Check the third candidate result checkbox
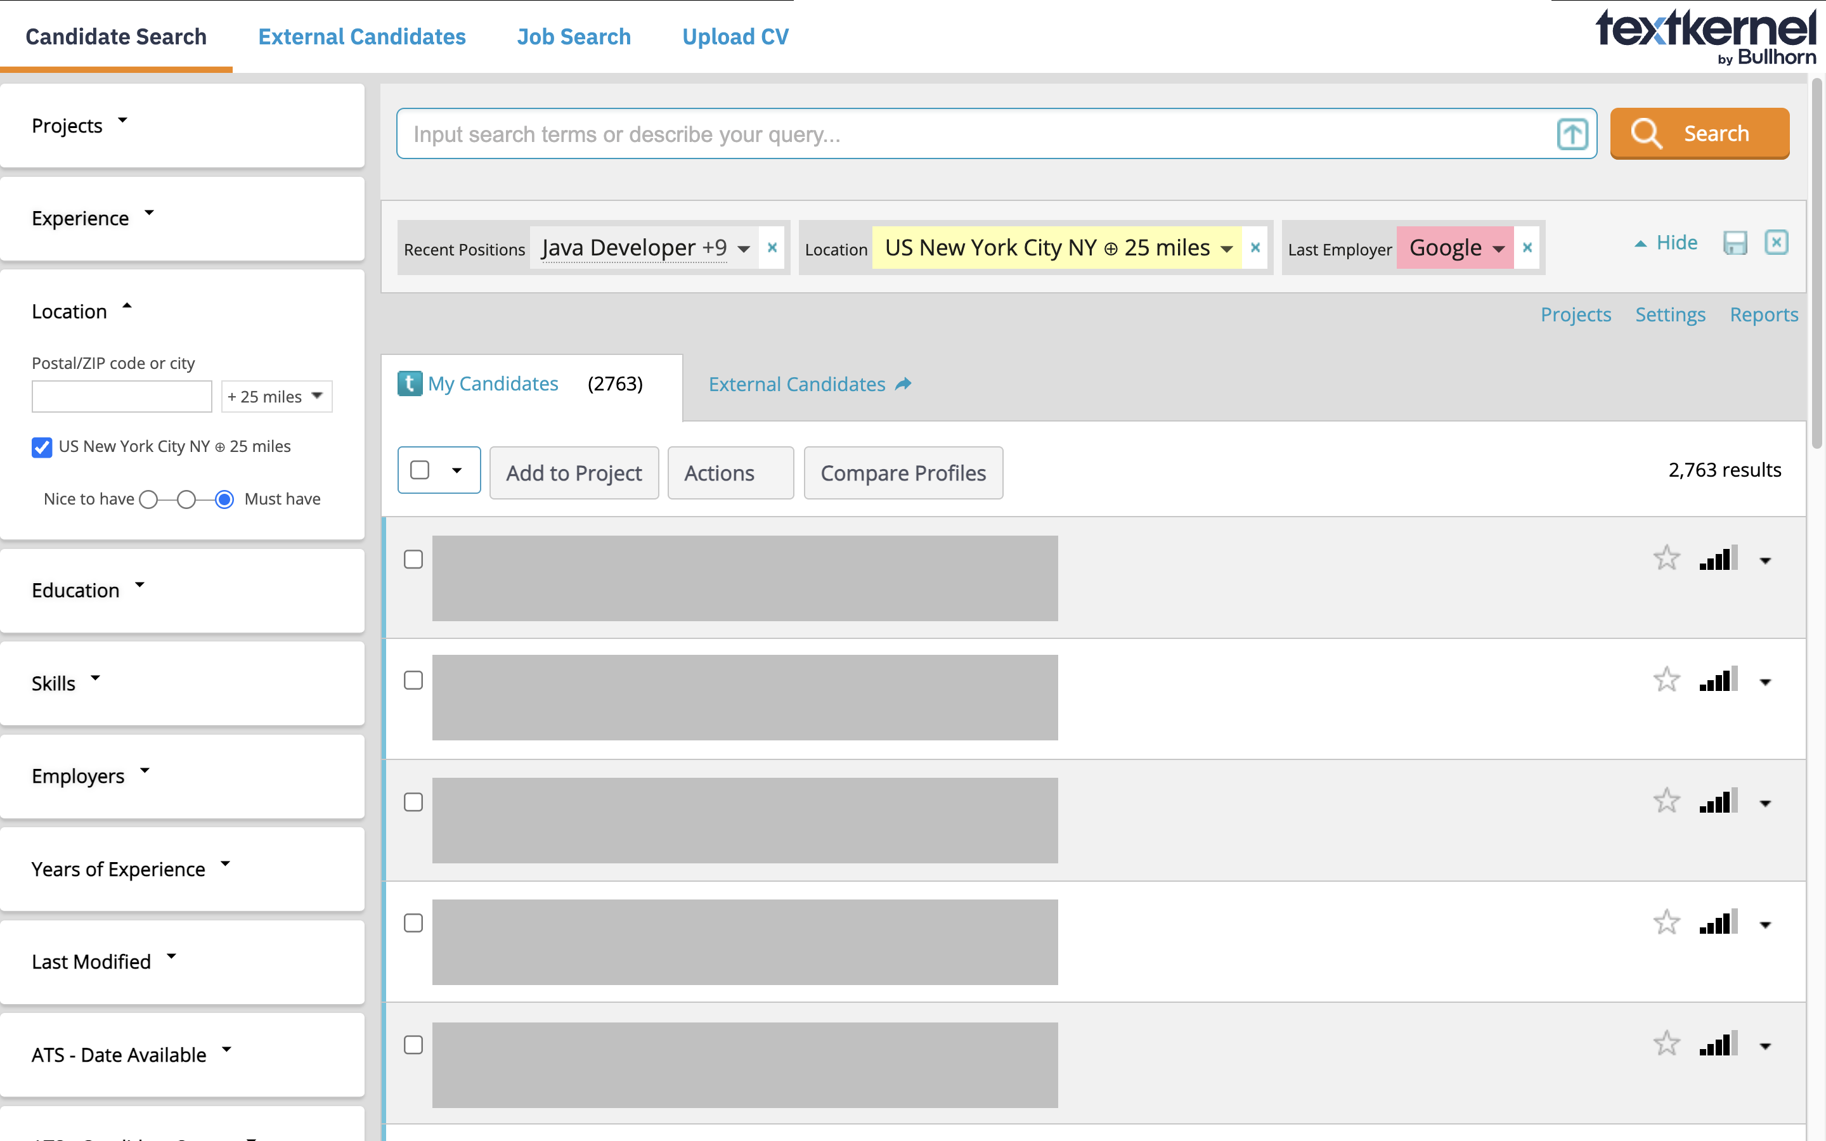This screenshot has height=1141, width=1826. (x=413, y=801)
